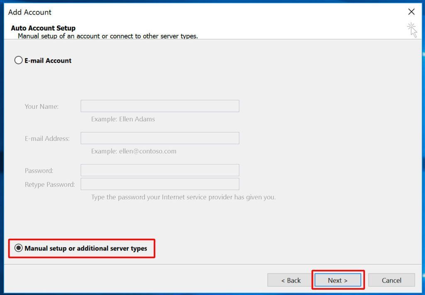Click the 'Manual setup of an account' subtitle
Image resolution: width=425 pixels, height=295 pixels.
[108, 36]
